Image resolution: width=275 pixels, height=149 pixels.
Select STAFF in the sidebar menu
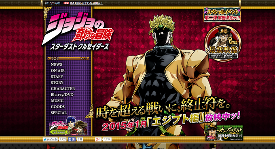coord(57,77)
